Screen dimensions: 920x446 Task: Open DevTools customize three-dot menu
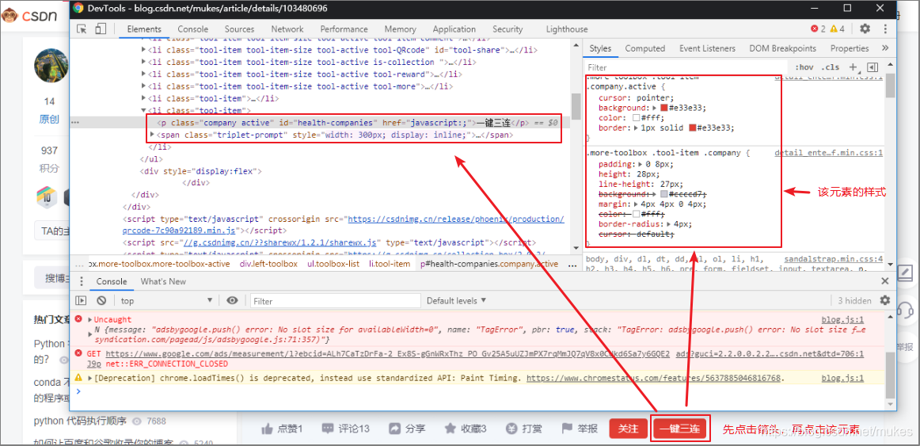(885, 29)
